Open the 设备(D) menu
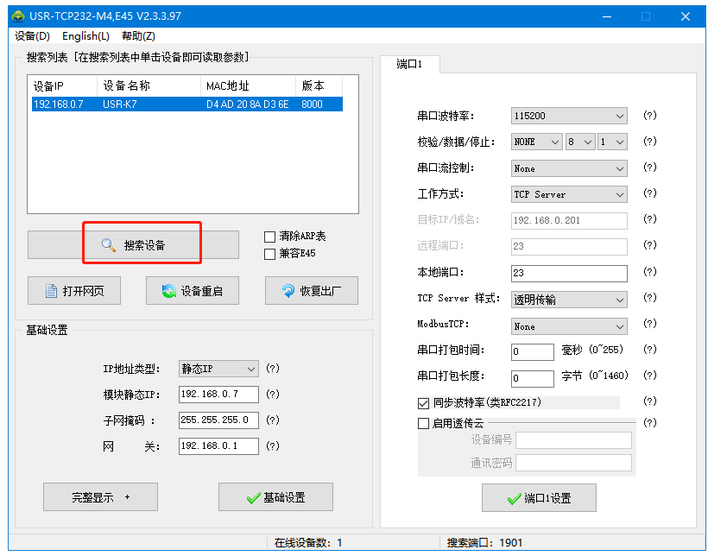Image resolution: width=708 pixels, height=556 pixels. tap(32, 36)
